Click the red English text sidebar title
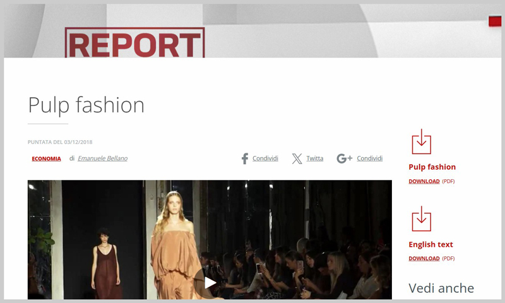This screenshot has height=303, width=505. tap(431, 244)
